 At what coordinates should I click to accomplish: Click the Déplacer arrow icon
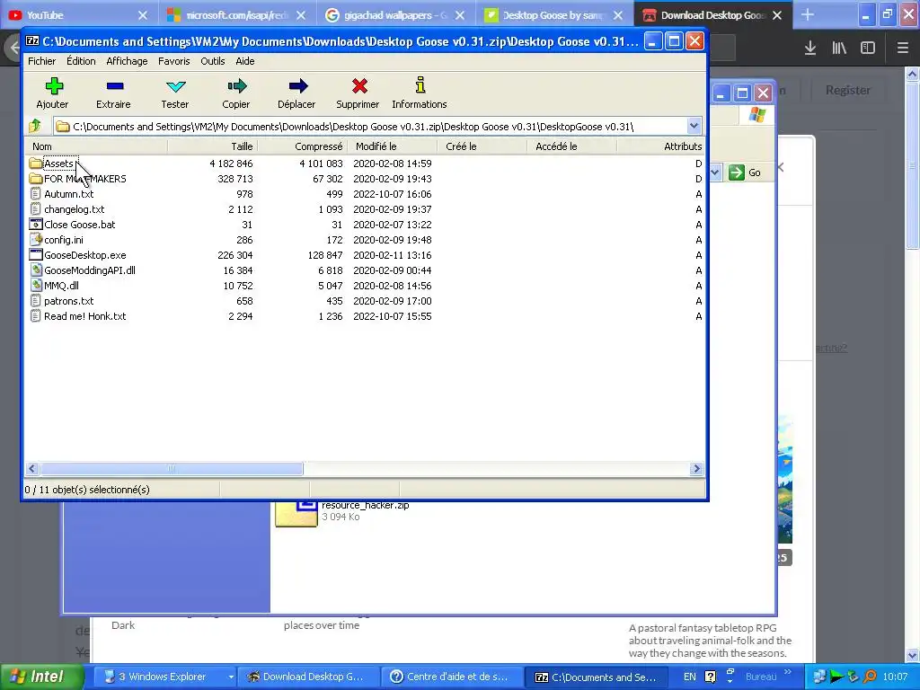tap(298, 86)
